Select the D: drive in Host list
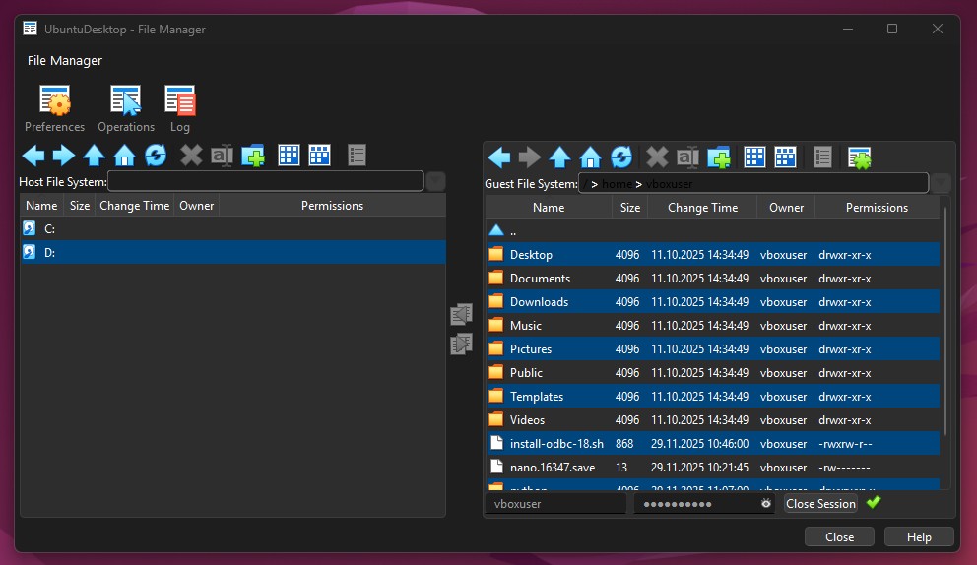The image size is (977, 565). [233, 252]
